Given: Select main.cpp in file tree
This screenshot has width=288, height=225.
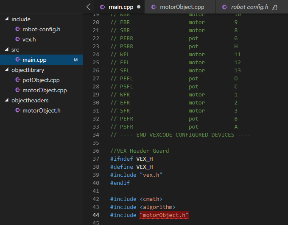Looking at the screenshot, I should click(41, 60).
